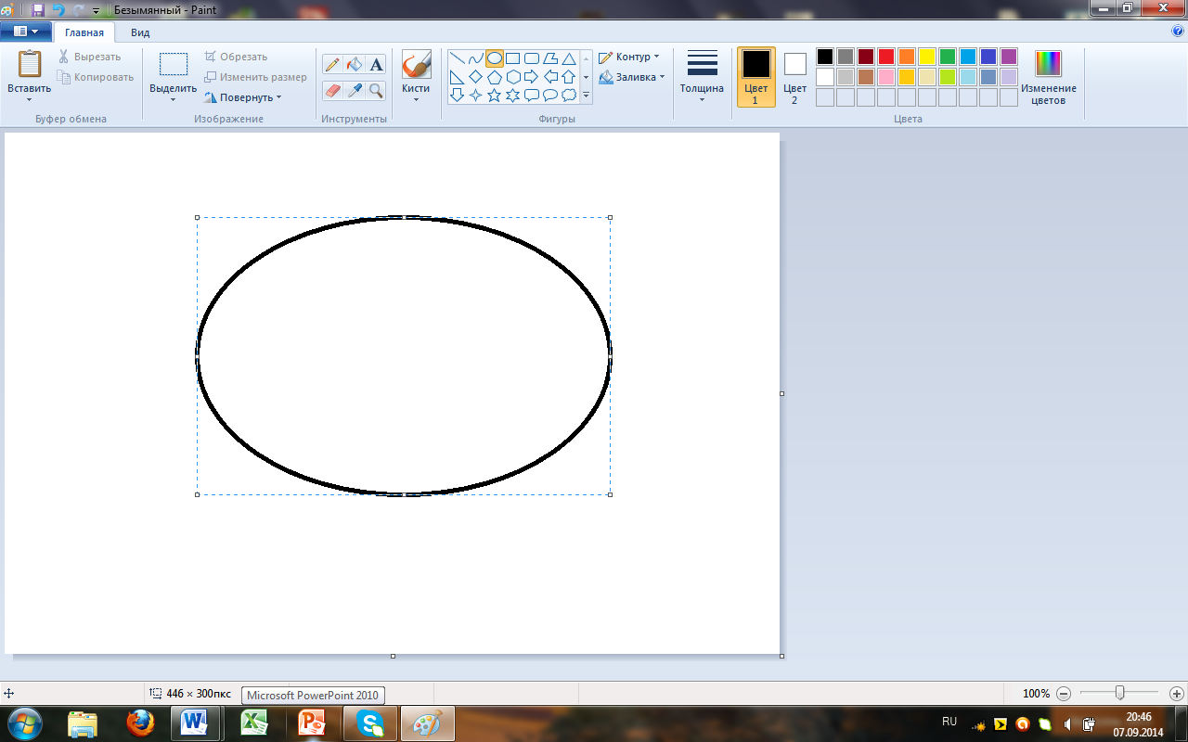Image resolution: width=1188 pixels, height=742 pixels.
Task: Open the Толщина line thickness dropdown
Action: pyautogui.click(x=702, y=77)
